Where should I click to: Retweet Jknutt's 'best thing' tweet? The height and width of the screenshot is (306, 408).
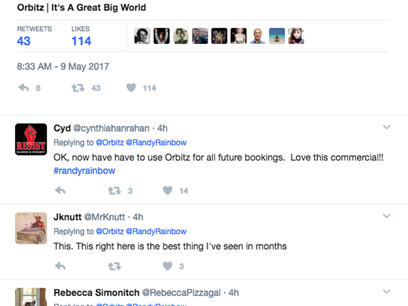click(x=114, y=266)
